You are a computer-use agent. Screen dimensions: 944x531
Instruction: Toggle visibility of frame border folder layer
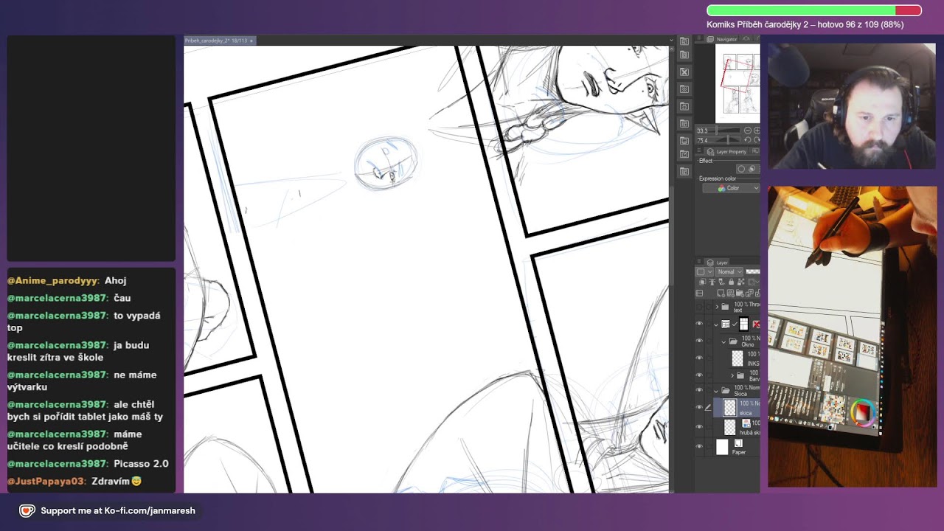[x=699, y=324]
